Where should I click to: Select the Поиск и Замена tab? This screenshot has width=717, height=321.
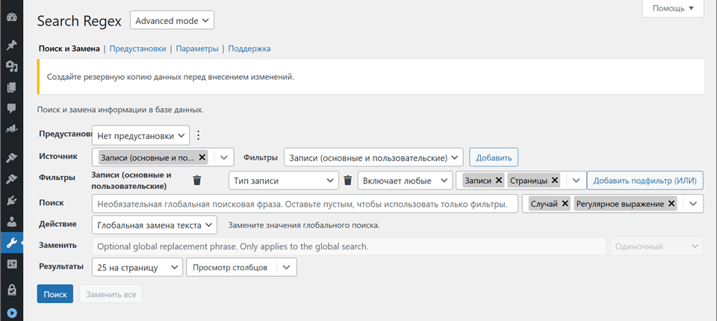(69, 49)
